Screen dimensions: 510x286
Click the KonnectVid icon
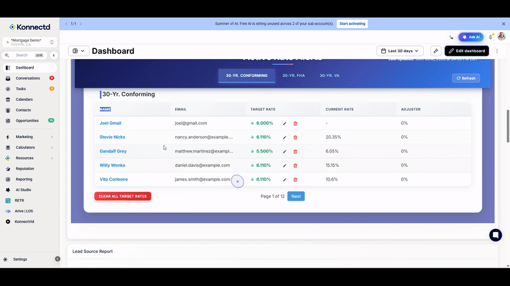coord(8,222)
